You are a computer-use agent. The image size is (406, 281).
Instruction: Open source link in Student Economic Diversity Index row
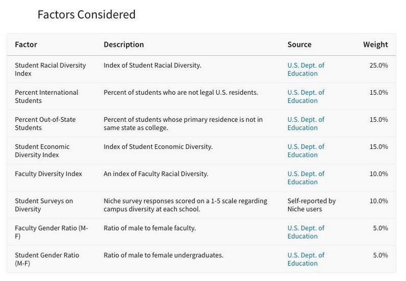coord(305,150)
